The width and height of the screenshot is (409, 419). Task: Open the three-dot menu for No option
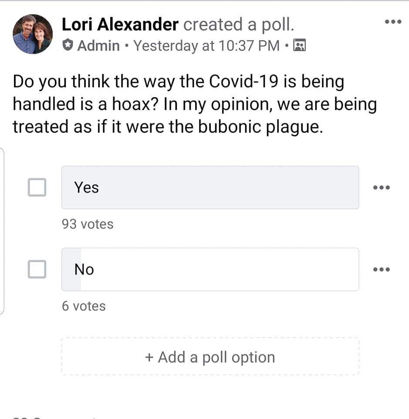point(381,269)
